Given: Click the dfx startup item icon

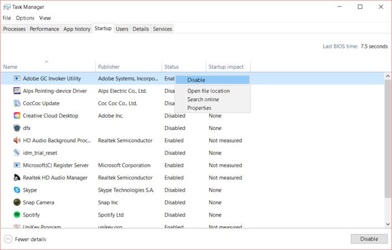Looking at the screenshot, I should point(17,128).
